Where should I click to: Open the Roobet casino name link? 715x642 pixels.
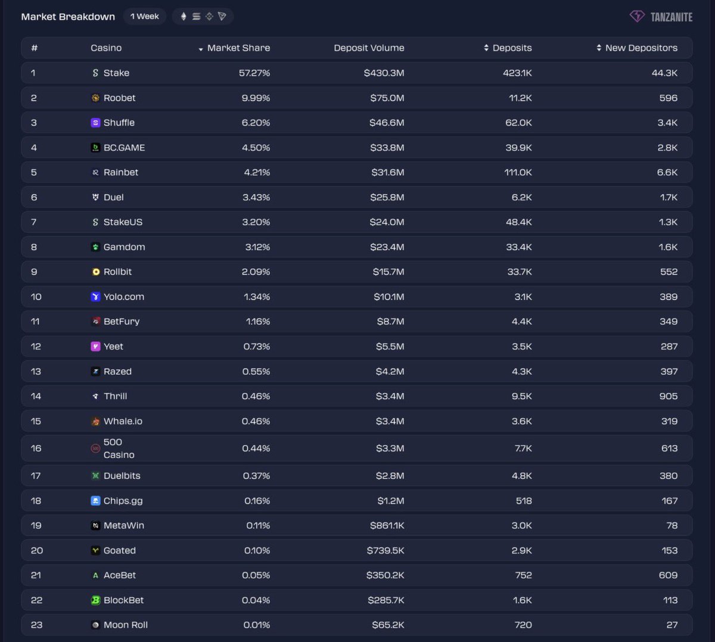tap(119, 98)
